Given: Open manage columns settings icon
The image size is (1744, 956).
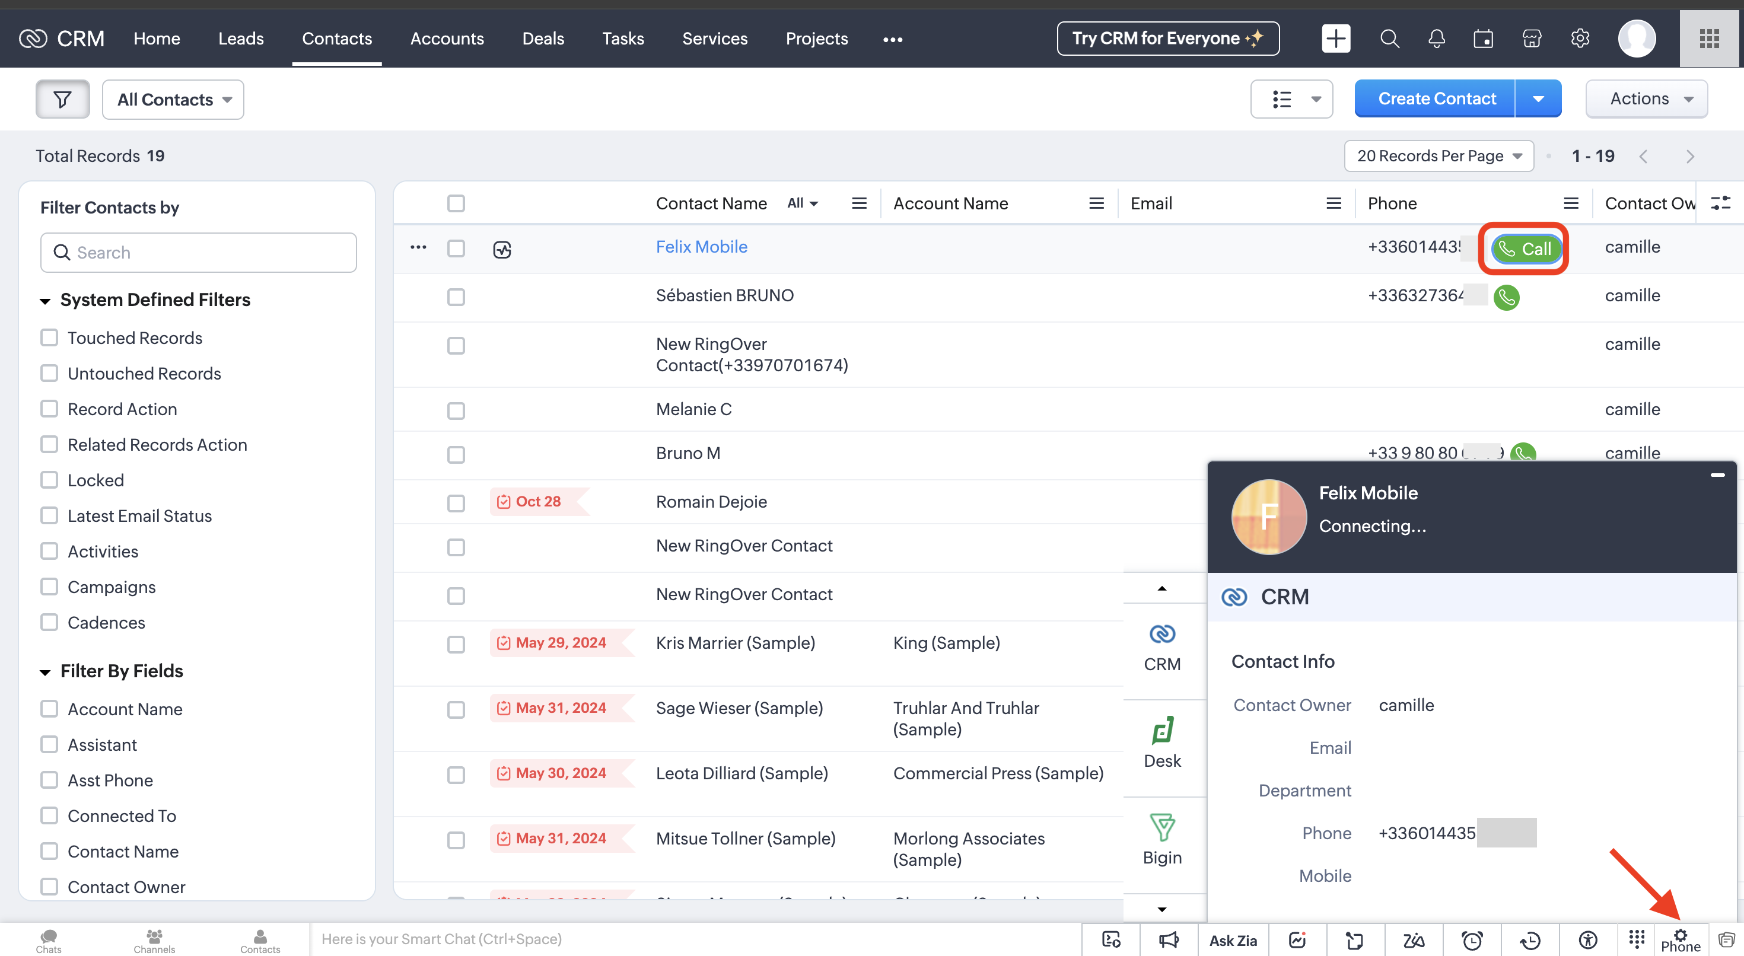Looking at the screenshot, I should coord(1720,203).
